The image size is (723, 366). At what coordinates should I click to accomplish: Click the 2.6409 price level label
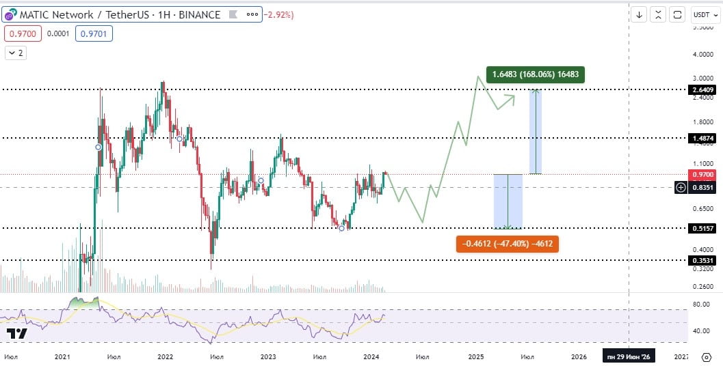pos(702,89)
